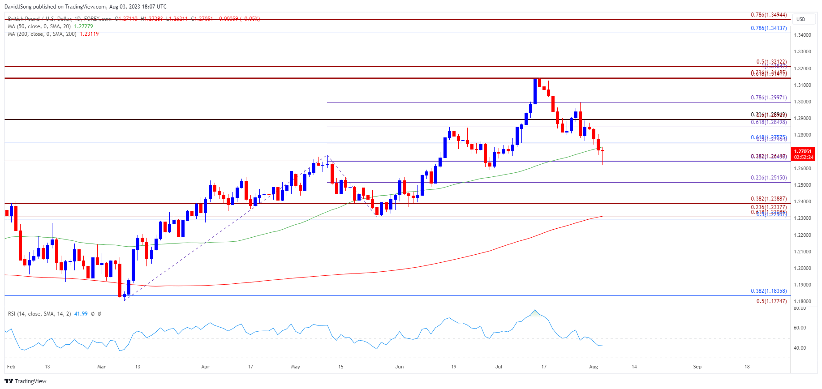Click the RSI 40.00 axis label
The height and width of the screenshot is (389, 822).
point(800,348)
